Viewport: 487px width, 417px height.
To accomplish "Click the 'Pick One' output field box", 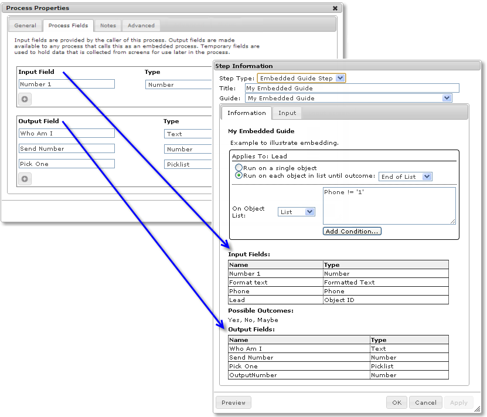I will click(67, 164).
